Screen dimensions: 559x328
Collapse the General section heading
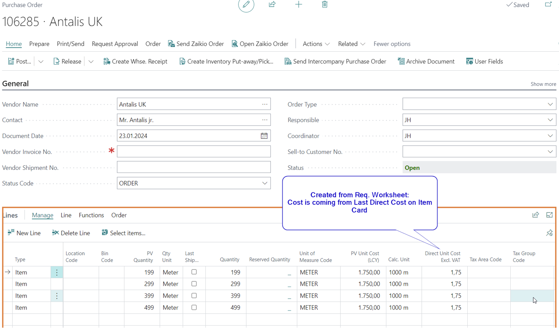pos(15,84)
